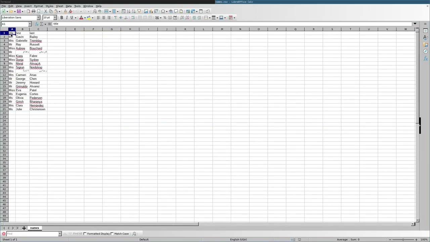Clone formatting with the paintbrush icon

coord(65,11)
